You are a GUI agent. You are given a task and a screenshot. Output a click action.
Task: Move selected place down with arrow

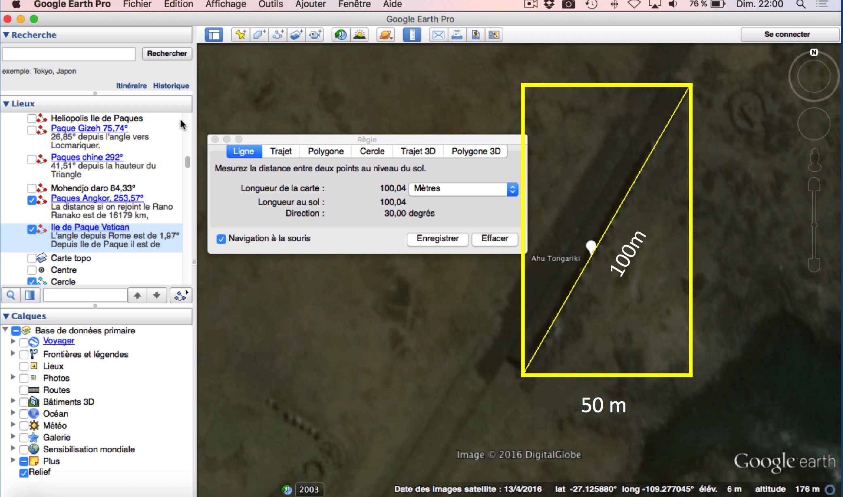tap(157, 295)
